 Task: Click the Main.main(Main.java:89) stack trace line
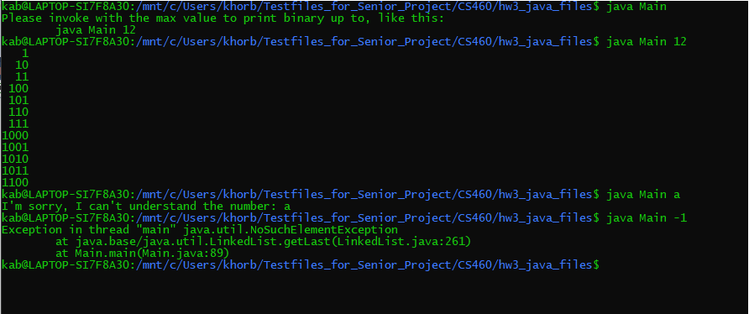[x=143, y=254]
